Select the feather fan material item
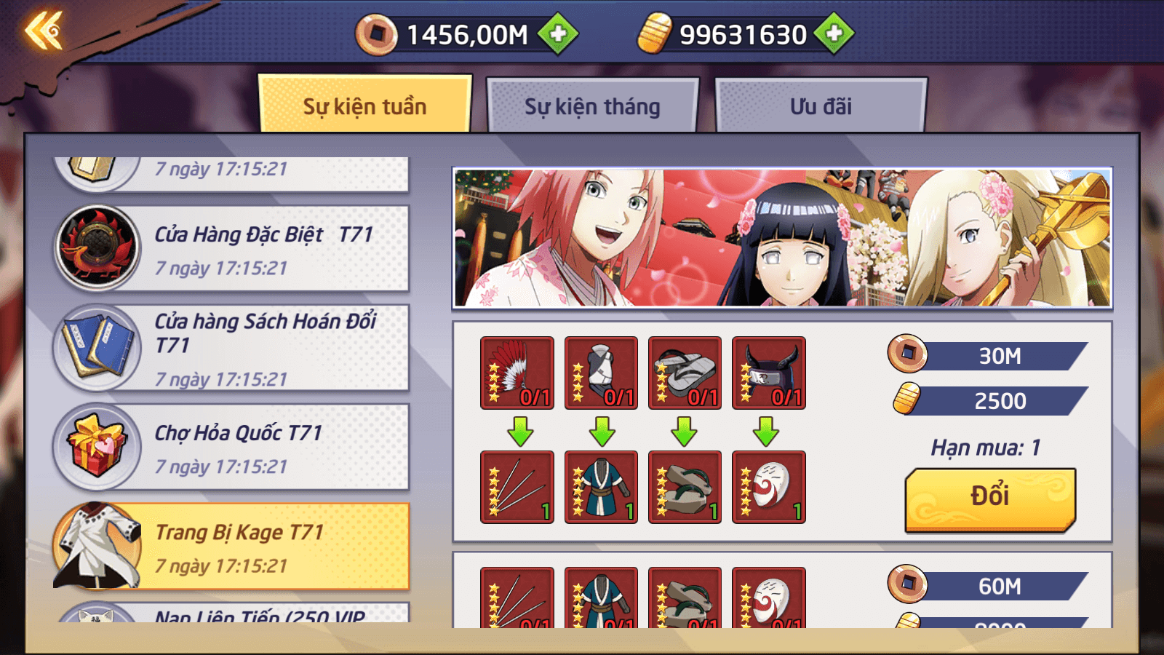This screenshot has width=1164, height=655. (517, 373)
